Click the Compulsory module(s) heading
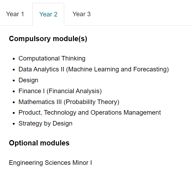The width and height of the screenshot is (192, 177). click(x=48, y=39)
